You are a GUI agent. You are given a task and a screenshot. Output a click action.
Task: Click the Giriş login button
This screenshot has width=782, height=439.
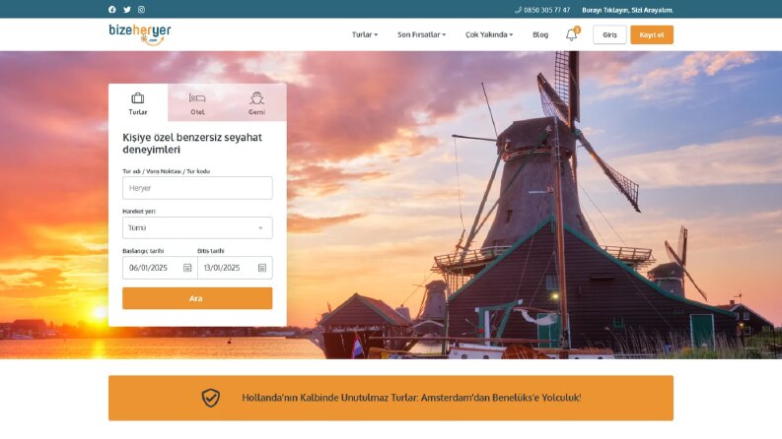tap(609, 34)
